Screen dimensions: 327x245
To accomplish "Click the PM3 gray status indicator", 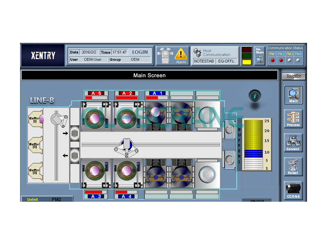I will [x=289, y=60].
